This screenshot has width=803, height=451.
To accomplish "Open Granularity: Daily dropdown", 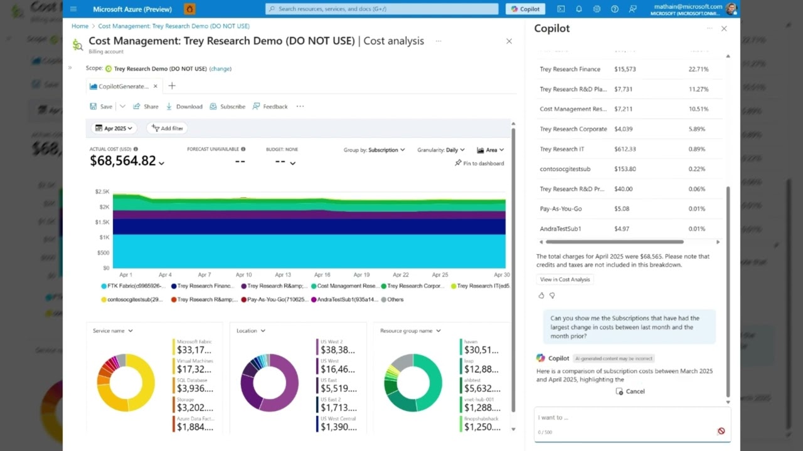I will click(441, 150).
